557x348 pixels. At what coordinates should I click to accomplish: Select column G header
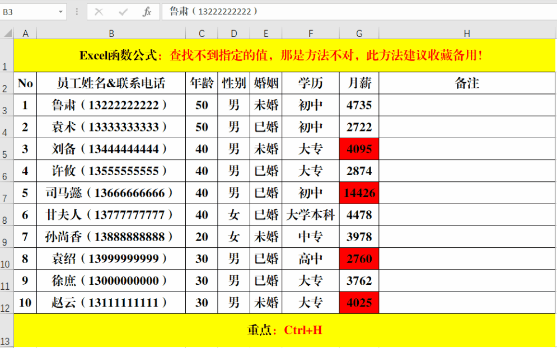[x=359, y=34]
